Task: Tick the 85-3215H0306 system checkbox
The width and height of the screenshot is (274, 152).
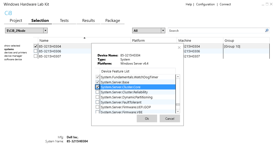Action: point(35,51)
